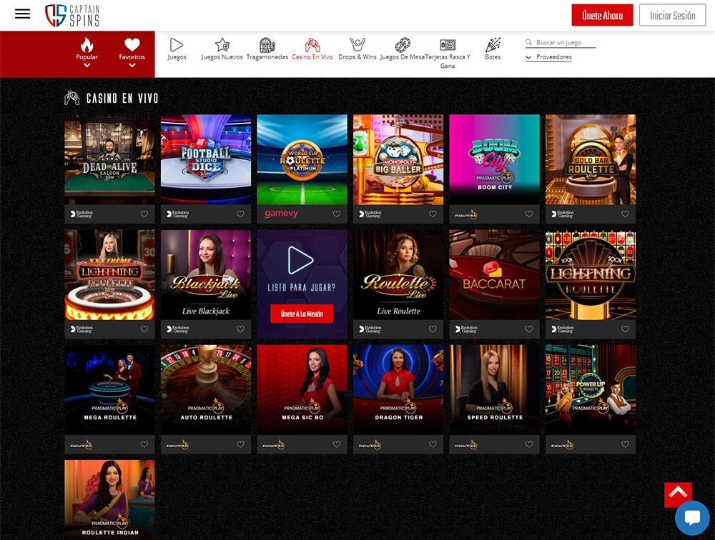Screen dimensions: 715x540
Task: Click the Captain Spins logo
Action: click(x=72, y=16)
